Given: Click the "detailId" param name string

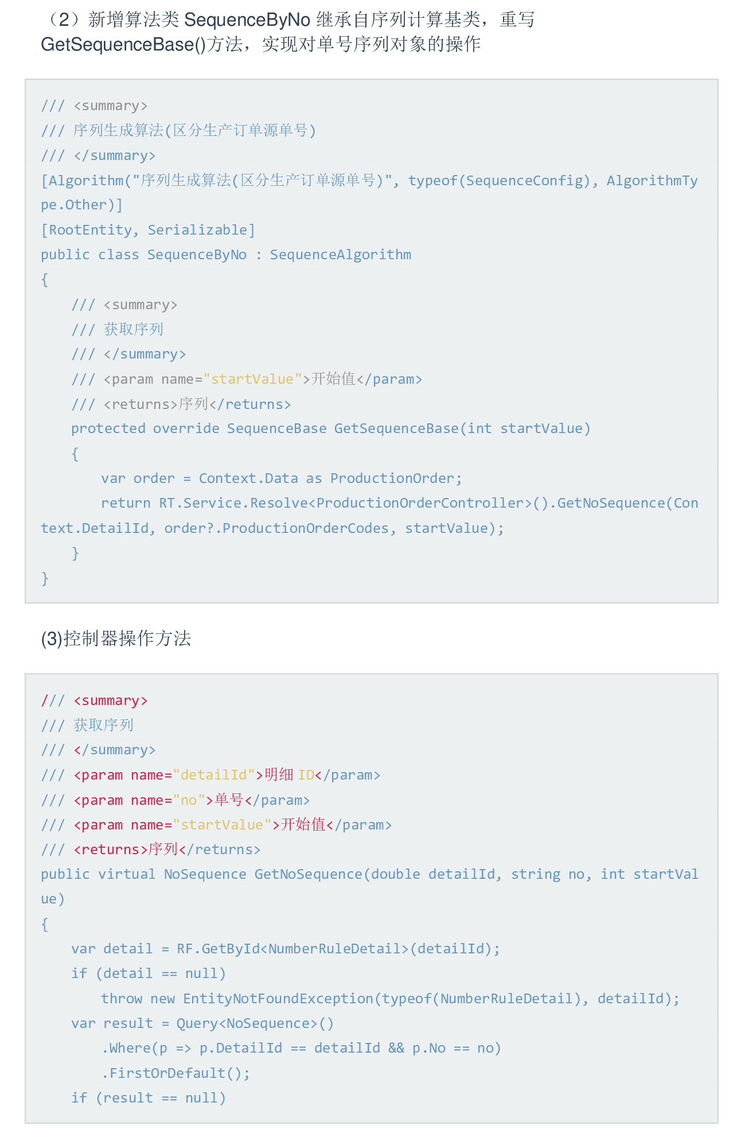Looking at the screenshot, I should [x=214, y=775].
